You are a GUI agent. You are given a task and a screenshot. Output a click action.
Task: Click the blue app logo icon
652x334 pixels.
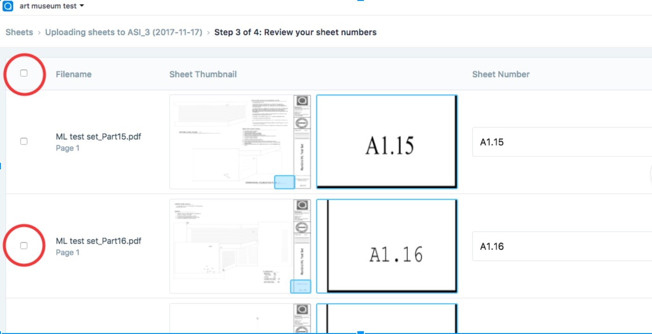click(8, 7)
